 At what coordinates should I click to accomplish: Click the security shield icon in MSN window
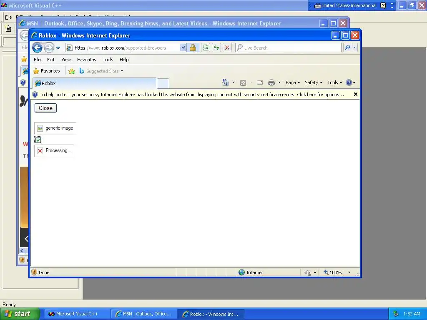click(x=23, y=82)
